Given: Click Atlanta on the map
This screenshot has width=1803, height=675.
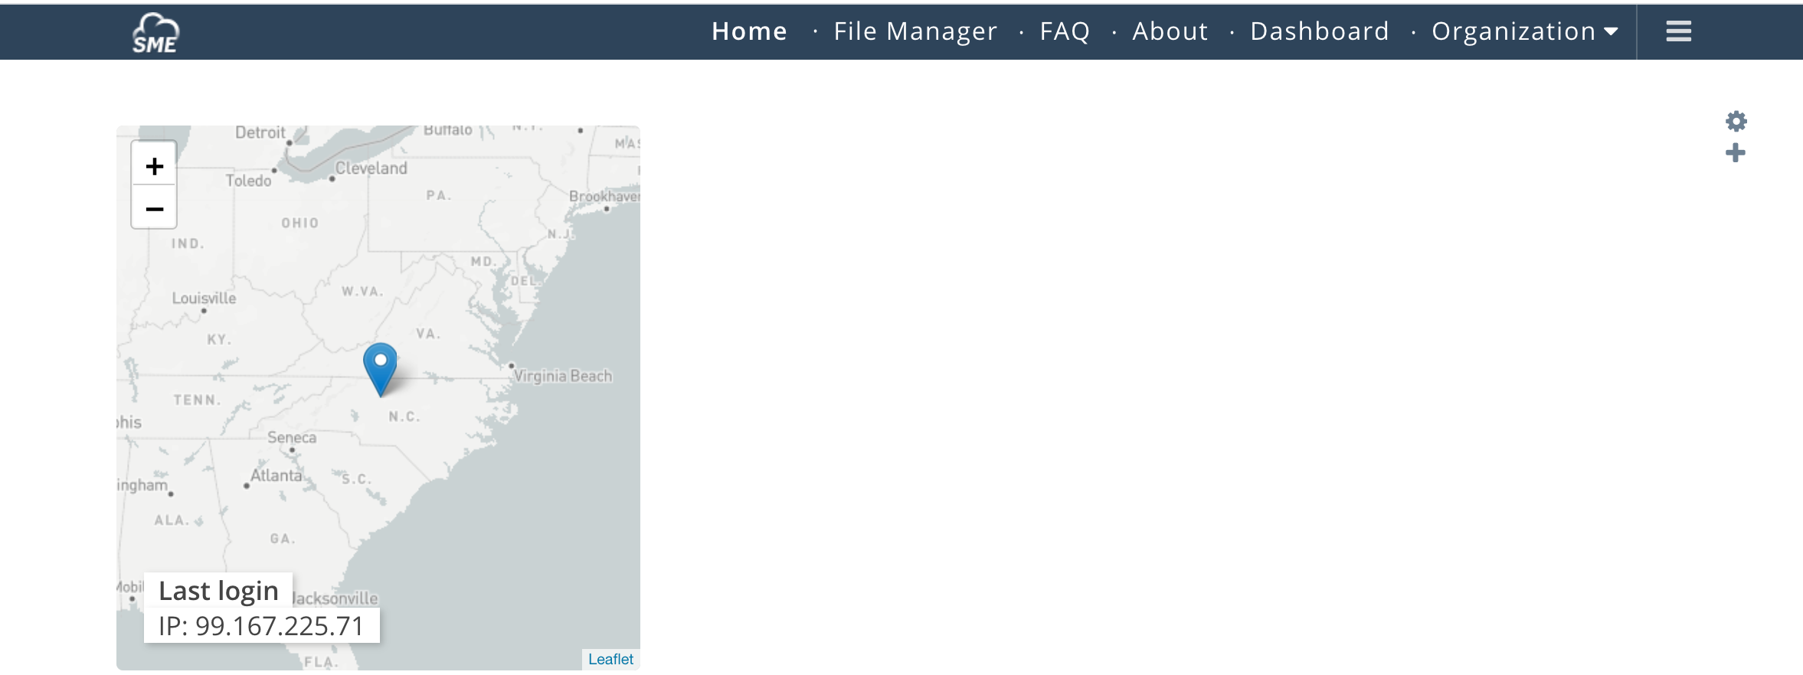Looking at the screenshot, I should 276,475.
